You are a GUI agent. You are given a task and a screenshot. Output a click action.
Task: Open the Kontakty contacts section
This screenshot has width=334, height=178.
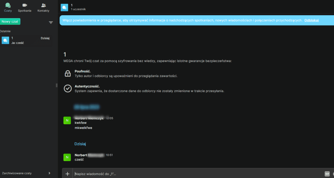43,7
